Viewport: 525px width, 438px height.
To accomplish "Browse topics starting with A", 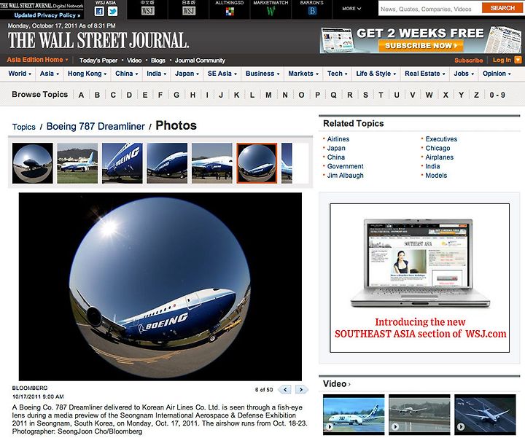I will [x=81, y=95].
